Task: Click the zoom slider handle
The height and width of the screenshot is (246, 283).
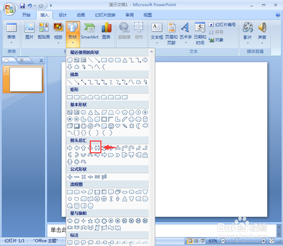Action: [237, 241]
